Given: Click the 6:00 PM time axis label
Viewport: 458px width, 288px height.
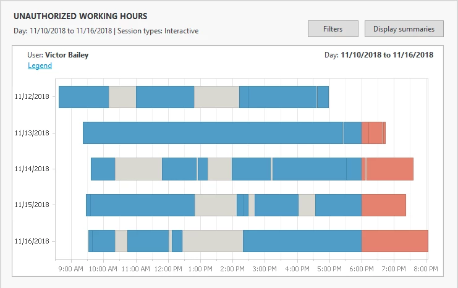Looking at the screenshot, I should point(362,269).
